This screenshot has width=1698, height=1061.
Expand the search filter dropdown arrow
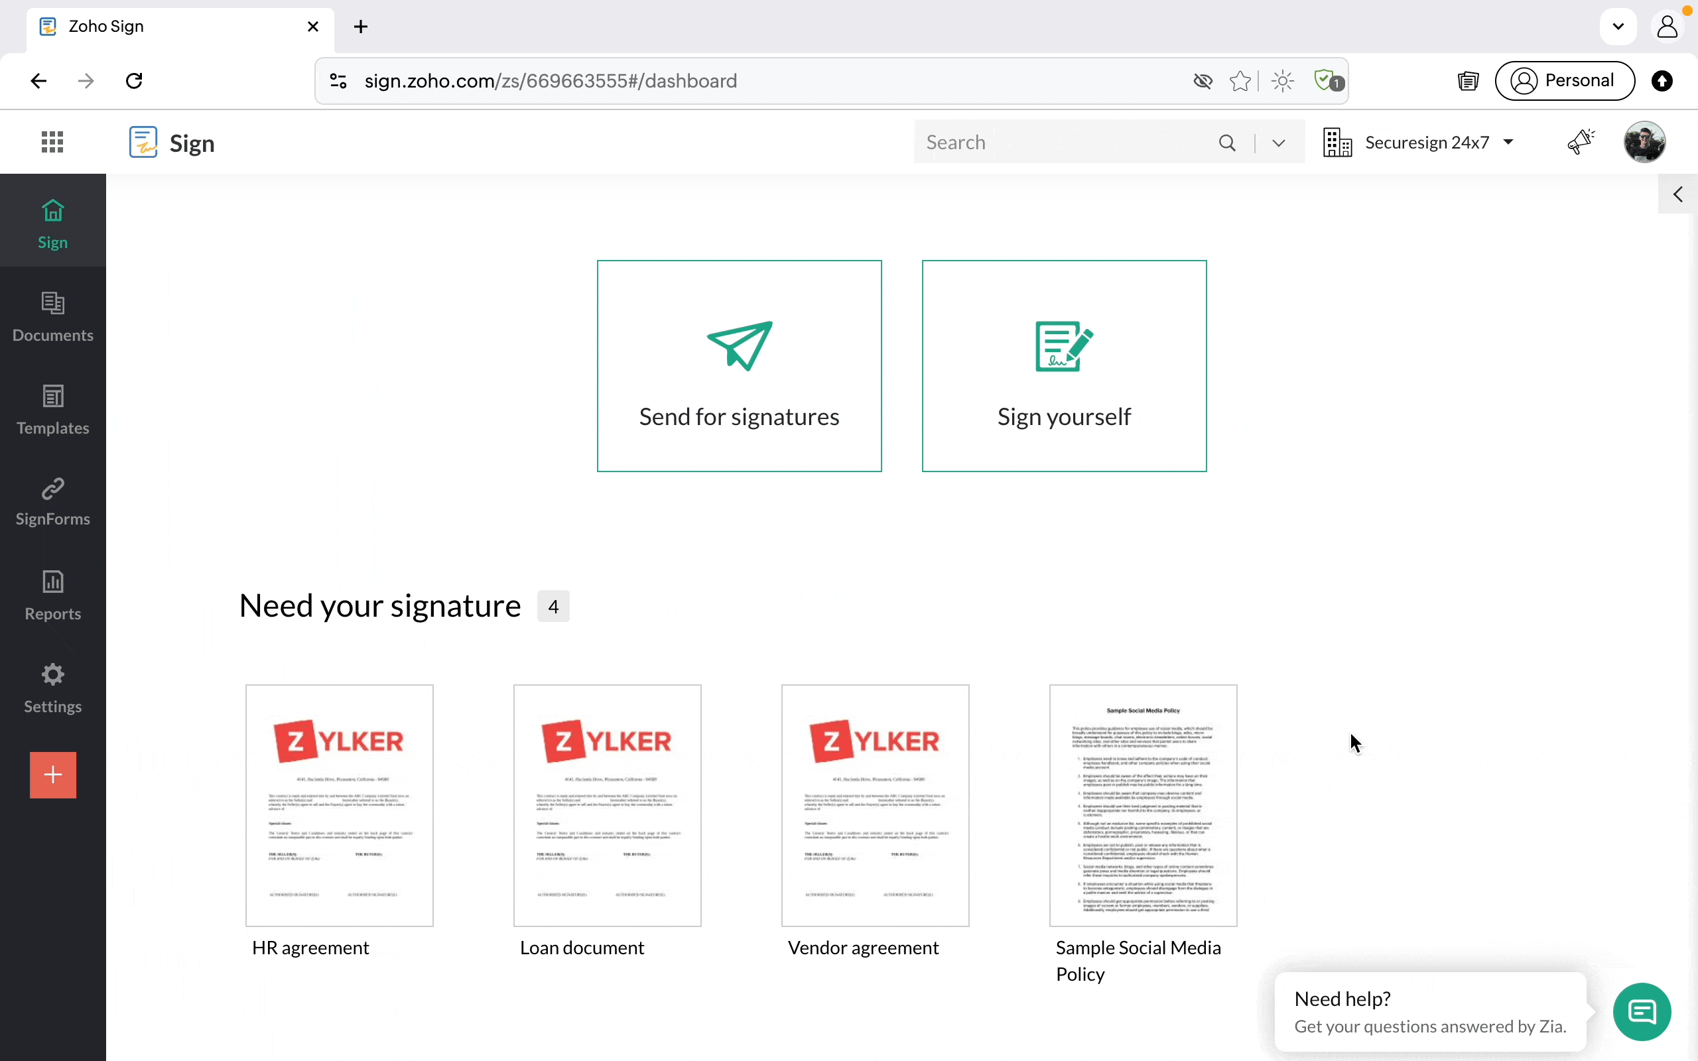point(1278,143)
